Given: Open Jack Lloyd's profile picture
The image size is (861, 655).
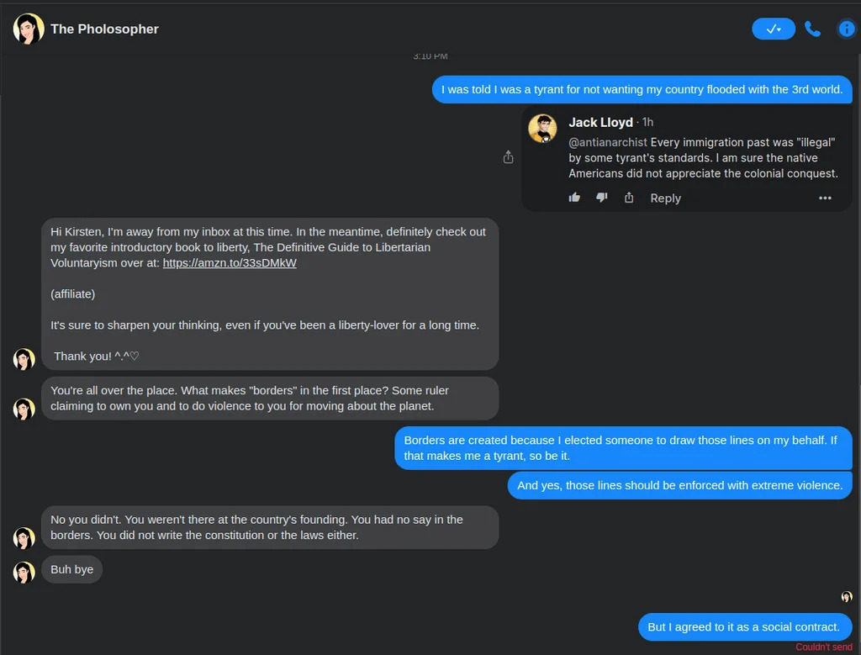Looking at the screenshot, I should (x=542, y=129).
